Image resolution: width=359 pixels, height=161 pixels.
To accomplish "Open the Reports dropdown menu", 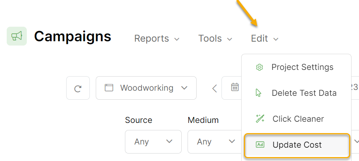I will (x=157, y=38).
